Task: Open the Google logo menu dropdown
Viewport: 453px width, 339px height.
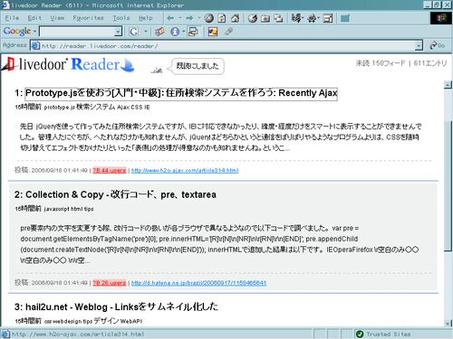Action: (35, 31)
